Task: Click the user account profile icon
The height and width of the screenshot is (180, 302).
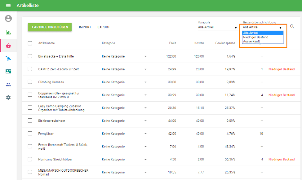Action: [8, 19]
